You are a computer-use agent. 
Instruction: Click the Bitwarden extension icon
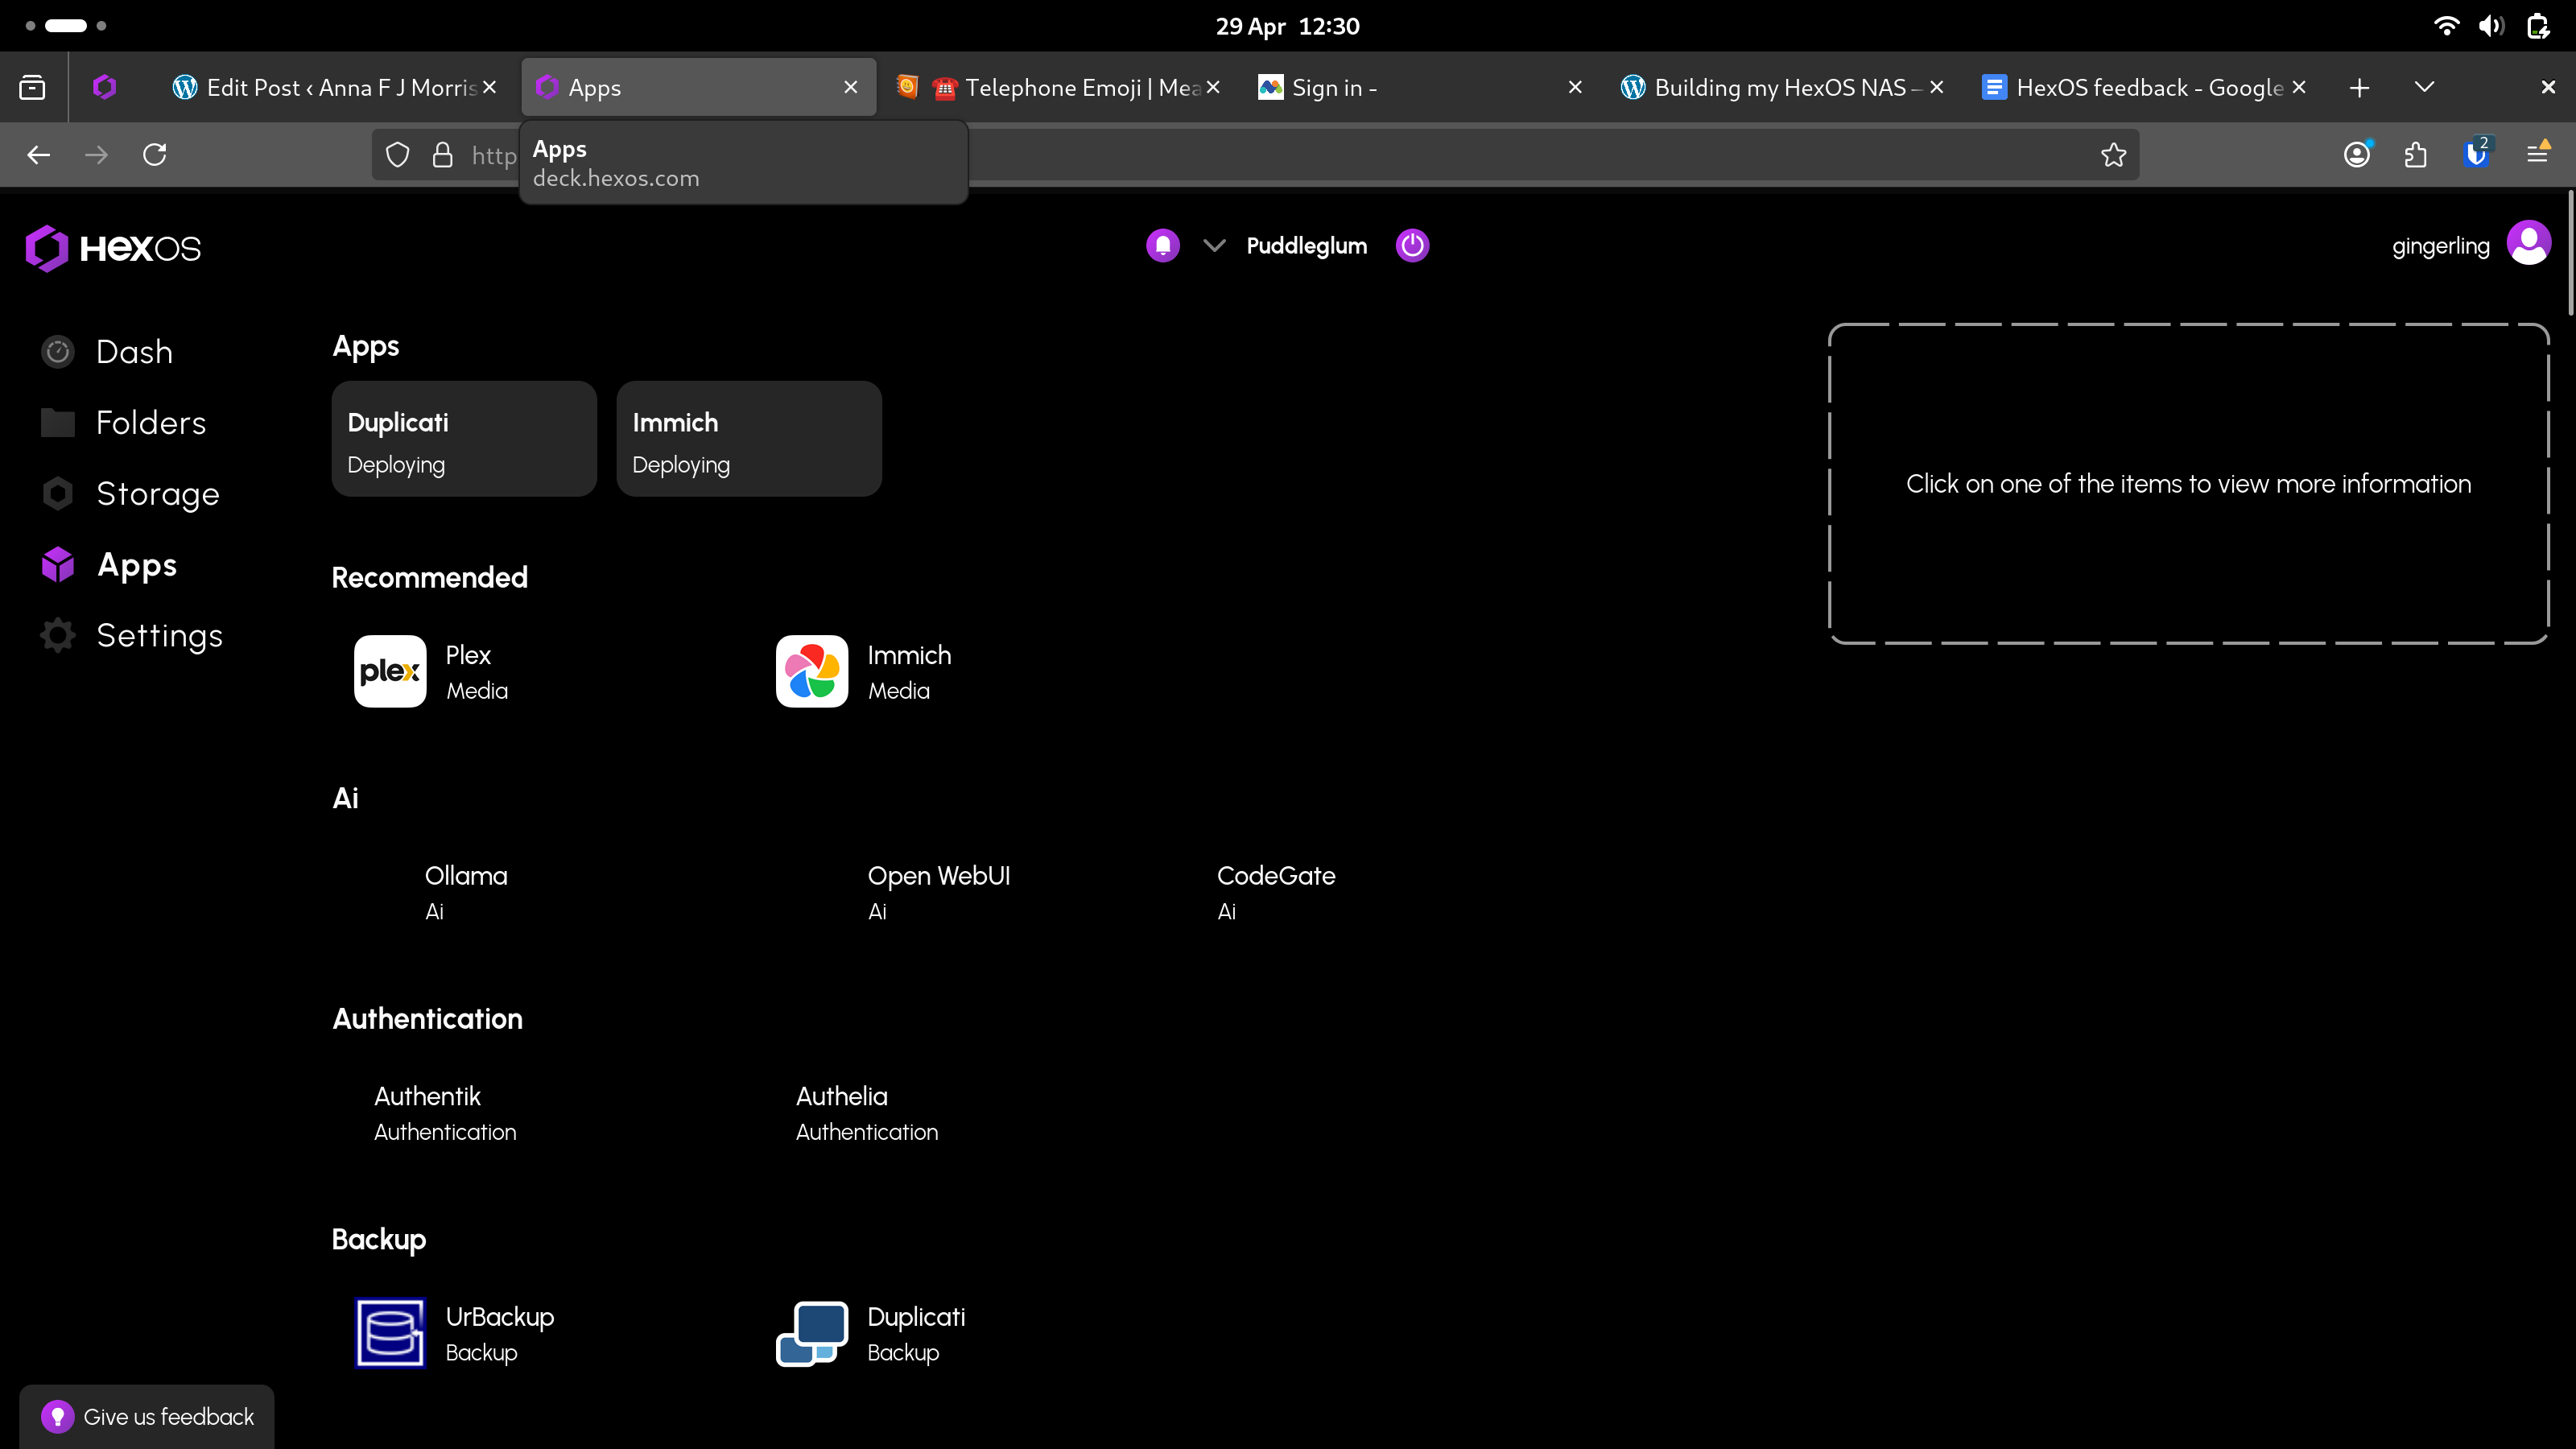[2477, 153]
